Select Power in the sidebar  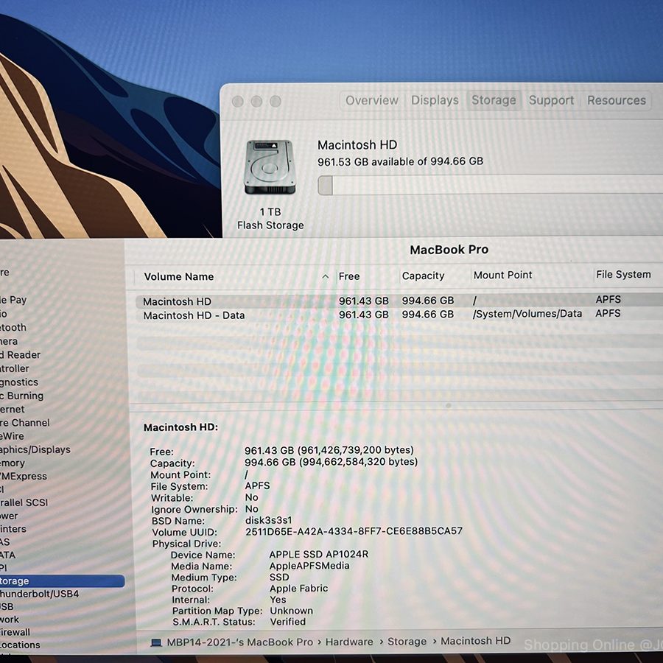9,516
